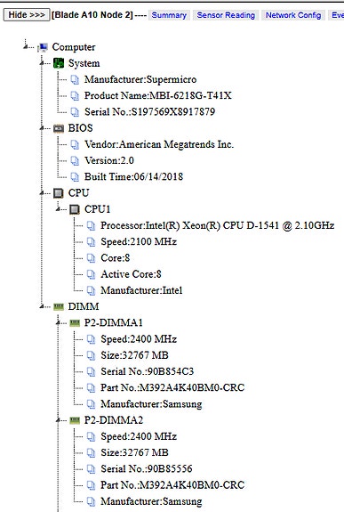Viewport: 344px width, 512px height.
Task: Select text Product Name:MBI-6218G-T41X
Action: pyautogui.click(x=158, y=95)
